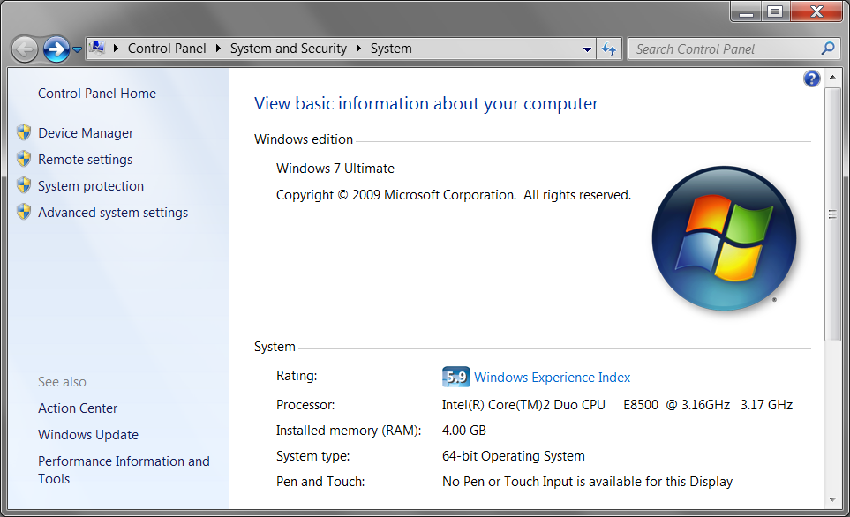The image size is (850, 517).
Task: Open System protection settings
Action: 90,186
